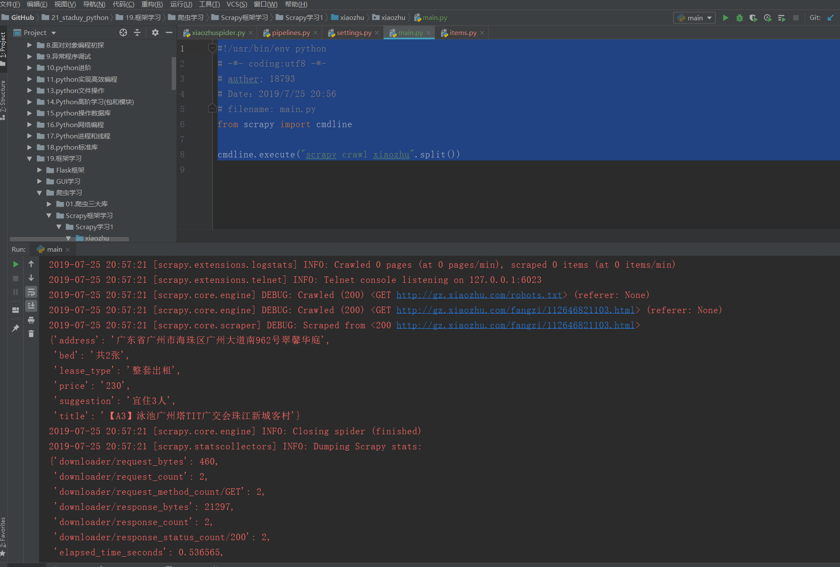Stop the process in the Run panel
The height and width of the screenshot is (567, 840).
point(16,279)
